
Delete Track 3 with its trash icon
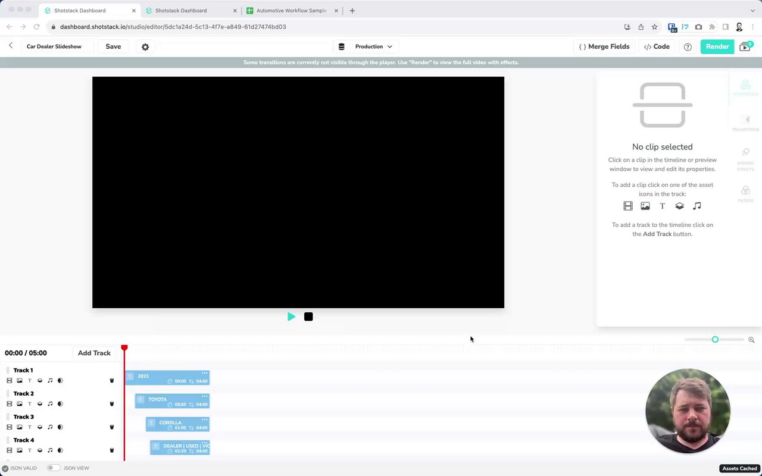pos(111,427)
